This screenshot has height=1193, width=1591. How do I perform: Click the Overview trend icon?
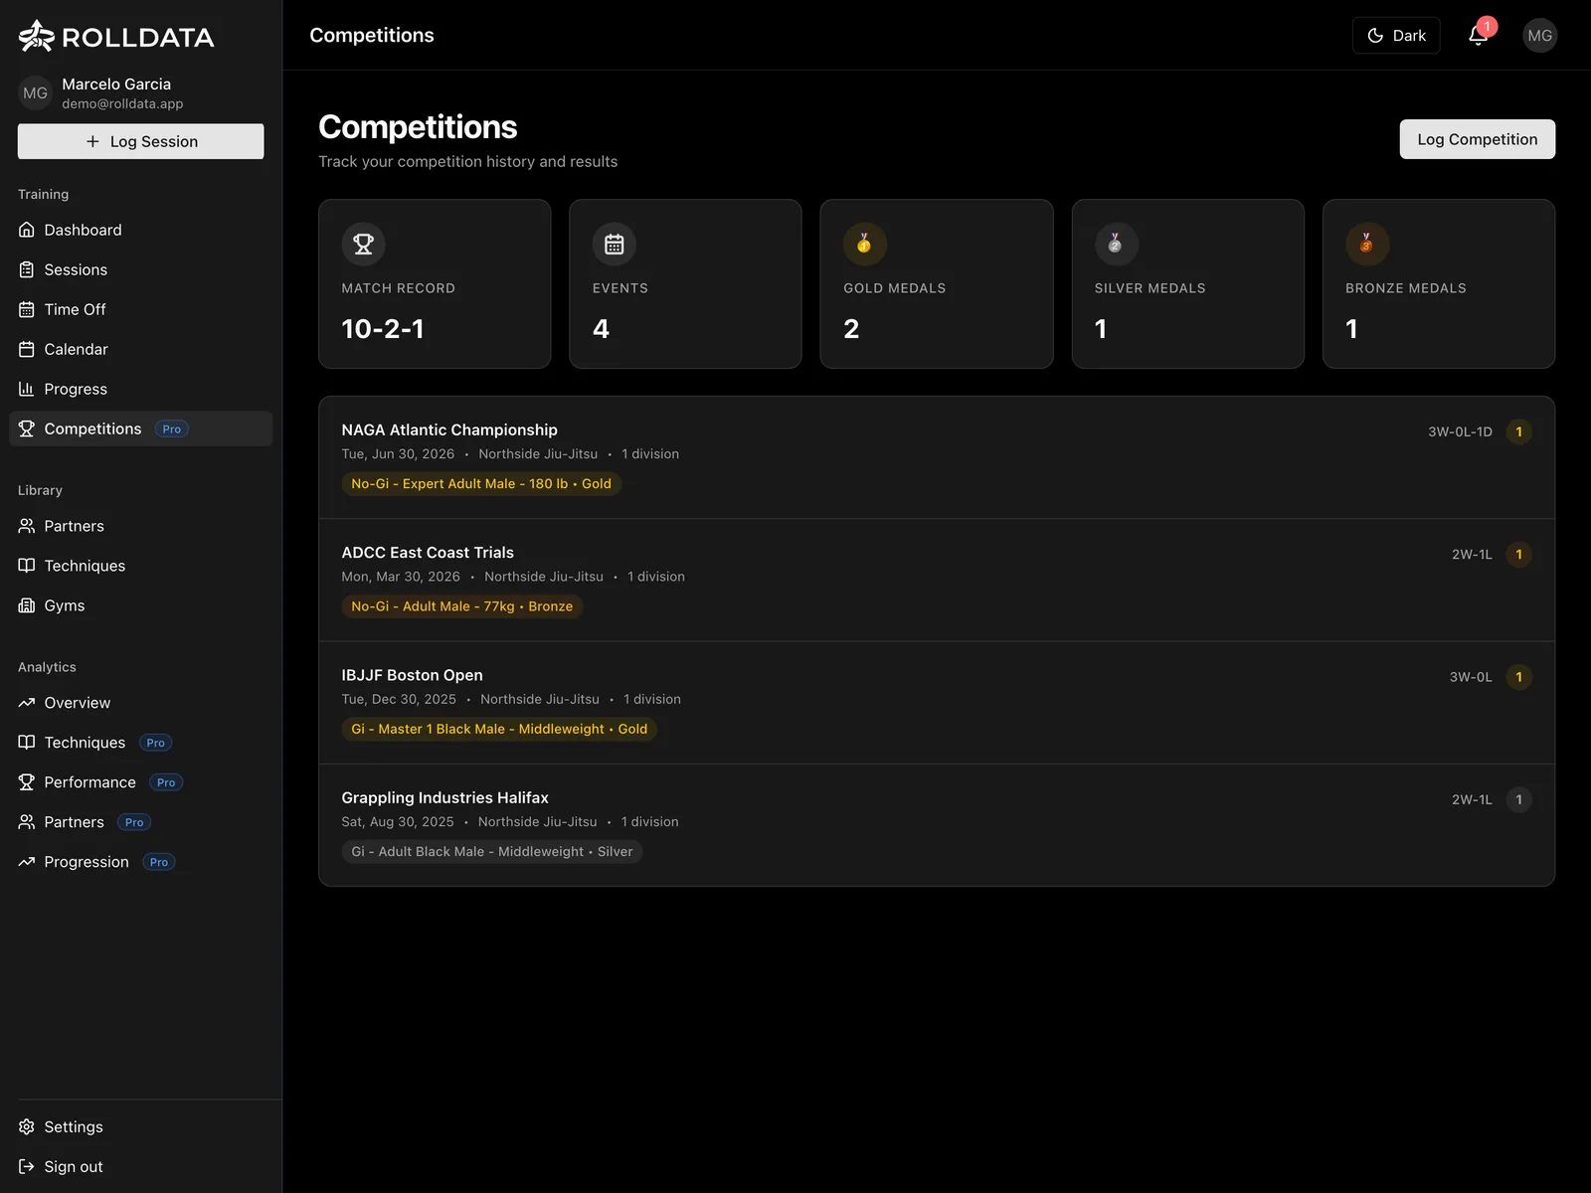(x=27, y=703)
